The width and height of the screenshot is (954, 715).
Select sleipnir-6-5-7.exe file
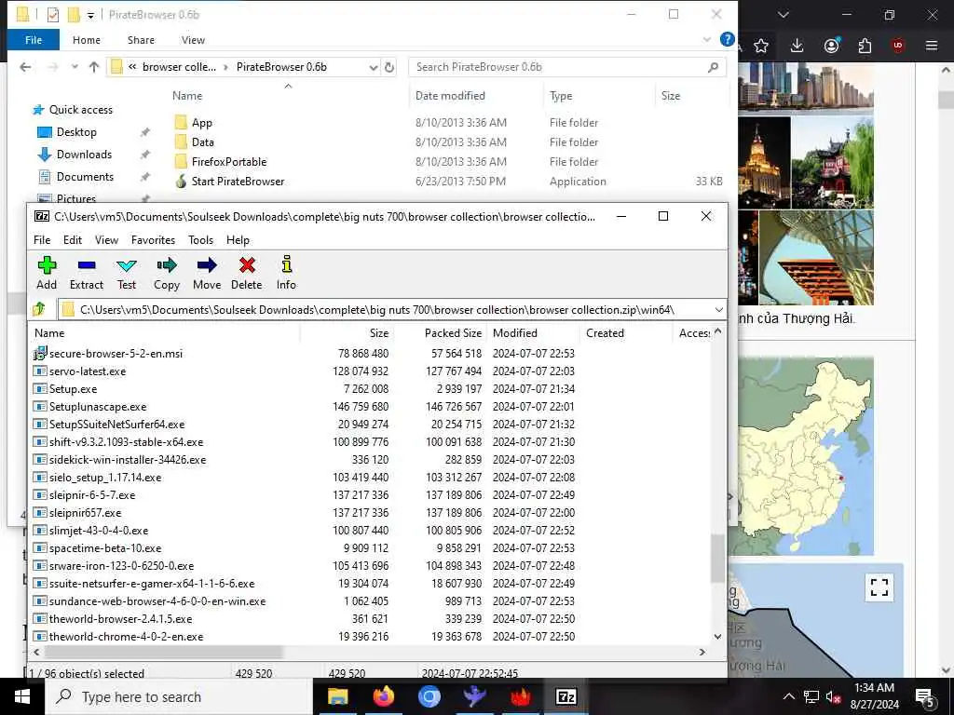tap(92, 495)
